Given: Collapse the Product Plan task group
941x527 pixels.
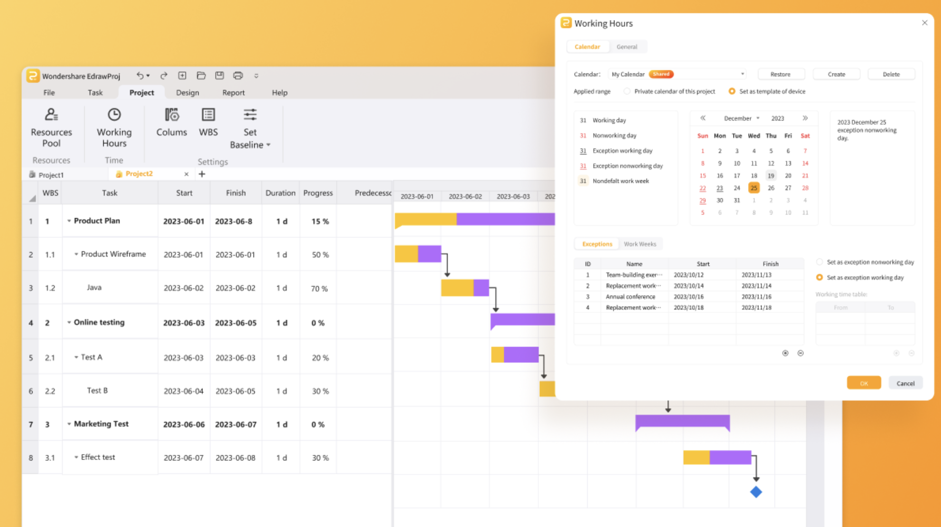Looking at the screenshot, I should (x=69, y=221).
